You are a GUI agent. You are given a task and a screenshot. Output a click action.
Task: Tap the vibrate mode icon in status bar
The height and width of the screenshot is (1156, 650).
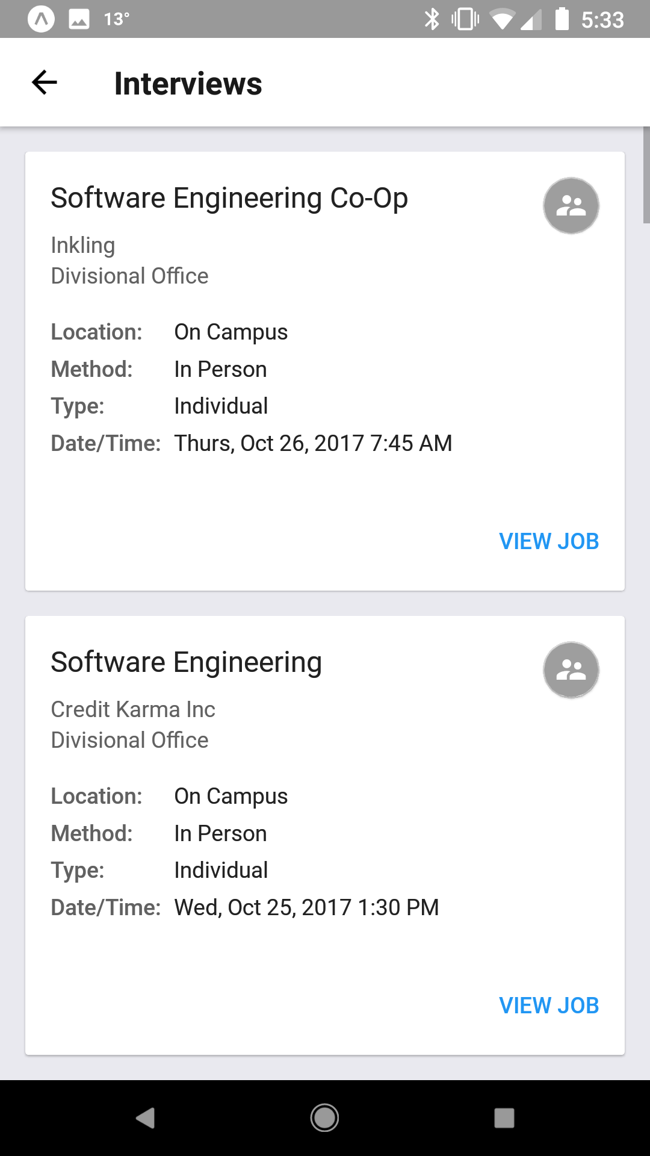(x=465, y=19)
